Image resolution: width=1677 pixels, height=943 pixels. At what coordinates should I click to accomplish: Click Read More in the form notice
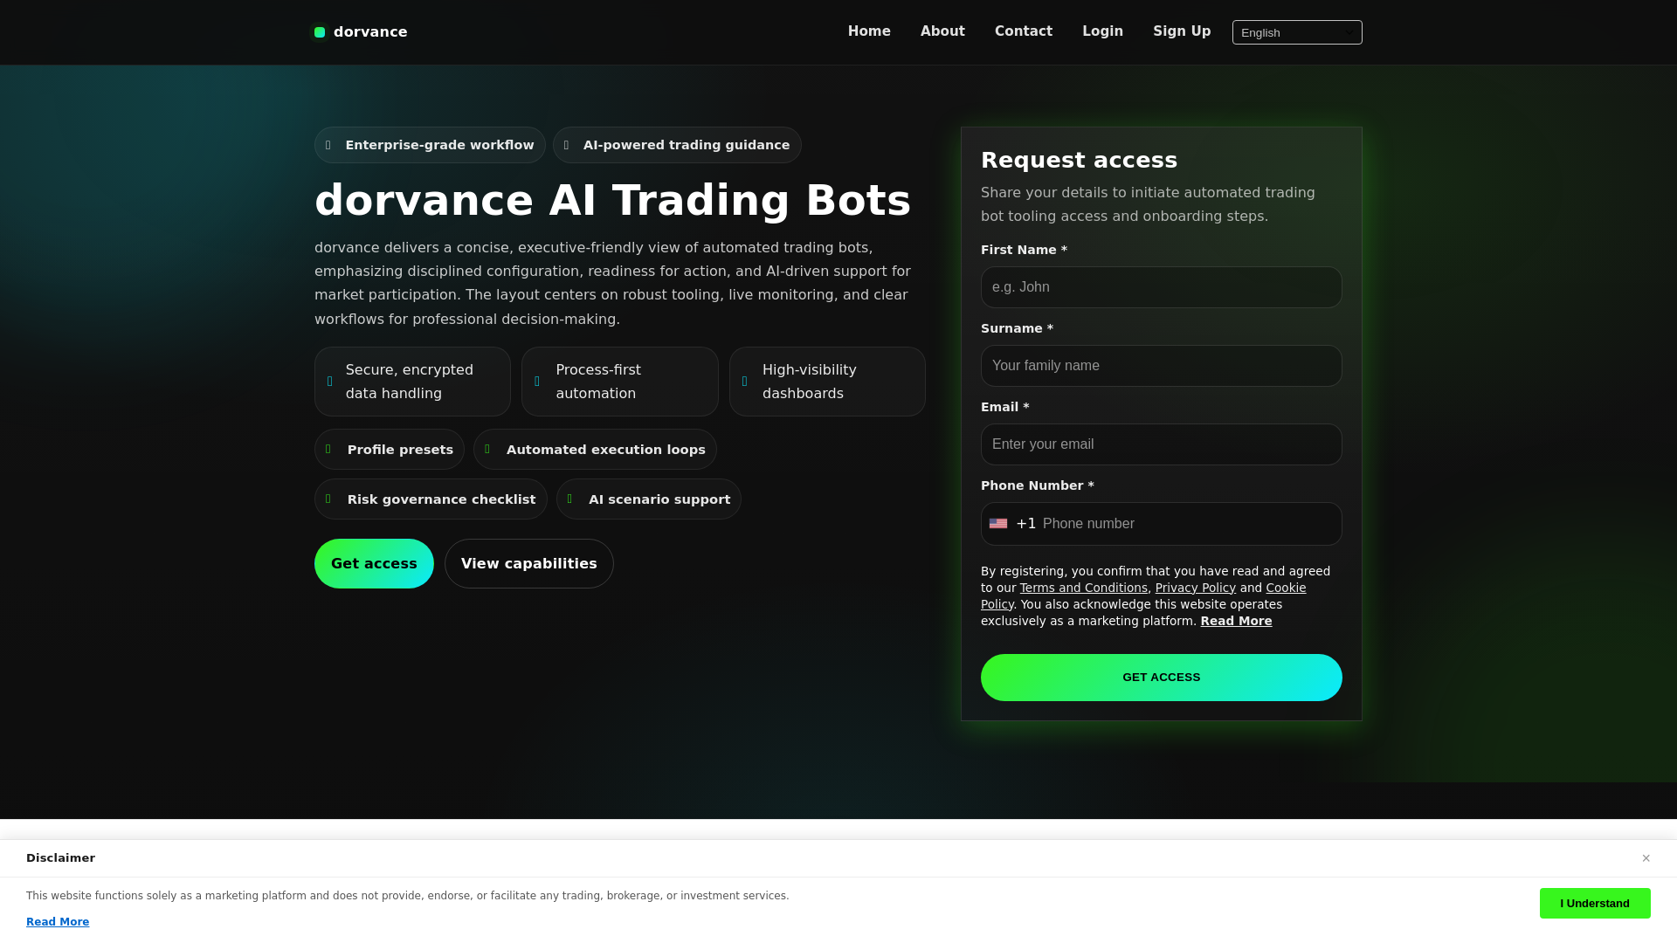(x=1237, y=621)
